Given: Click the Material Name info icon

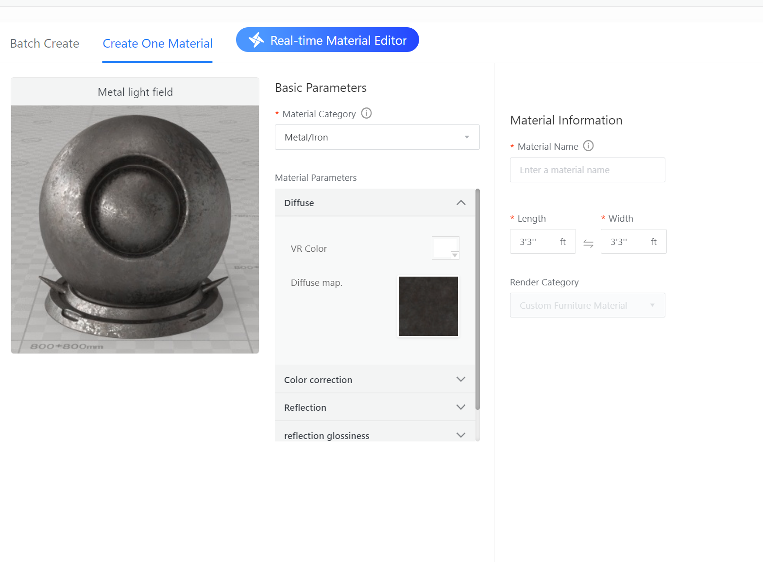Looking at the screenshot, I should click(588, 146).
